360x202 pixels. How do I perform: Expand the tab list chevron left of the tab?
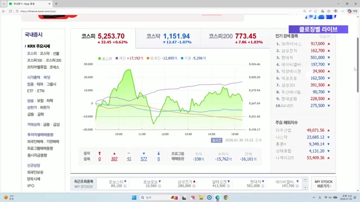[4, 4]
